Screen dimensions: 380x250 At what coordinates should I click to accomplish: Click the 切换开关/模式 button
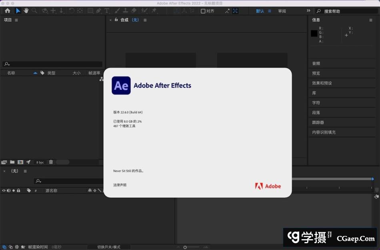(x=109, y=247)
